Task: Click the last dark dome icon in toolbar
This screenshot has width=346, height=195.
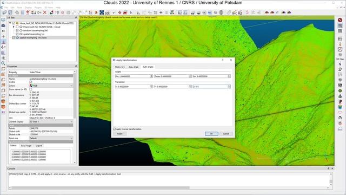Action: coord(289,12)
